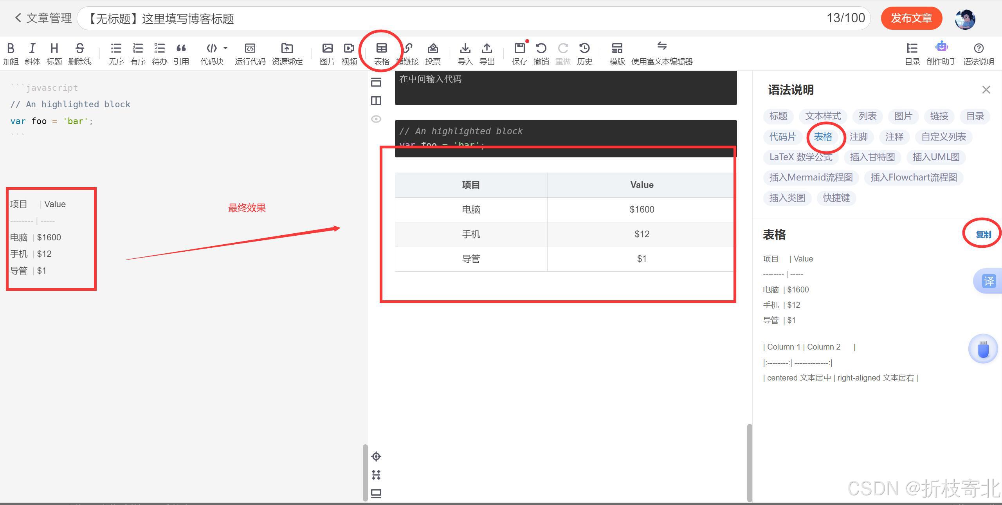
Task: Select the 插入UML图 tab
Action: coord(936,157)
